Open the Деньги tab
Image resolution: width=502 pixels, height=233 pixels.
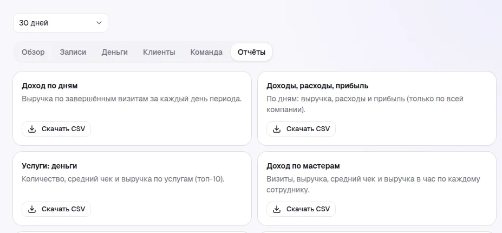(115, 52)
